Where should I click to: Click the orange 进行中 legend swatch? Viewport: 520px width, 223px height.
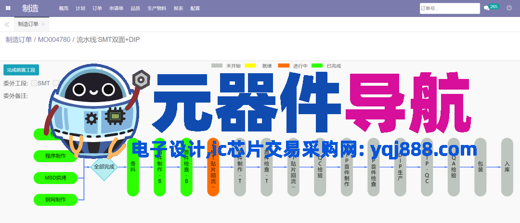tap(284, 66)
